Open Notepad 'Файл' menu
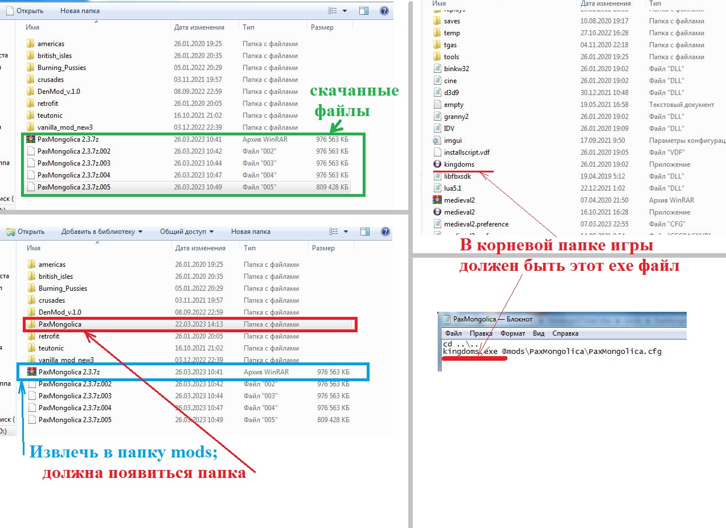 pos(454,333)
